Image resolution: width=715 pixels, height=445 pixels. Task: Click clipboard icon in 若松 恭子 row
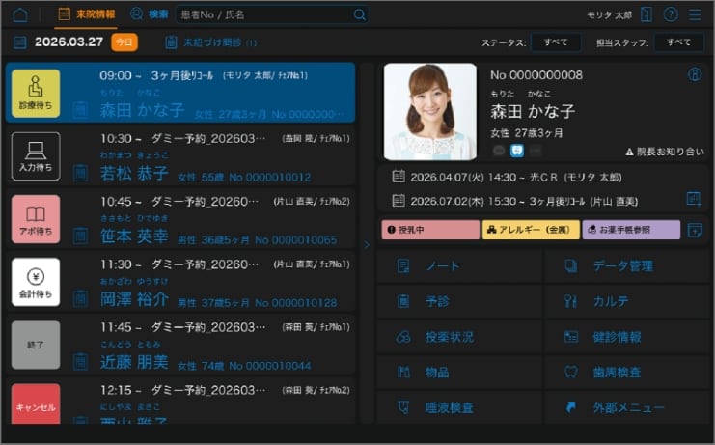click(80, 173)
